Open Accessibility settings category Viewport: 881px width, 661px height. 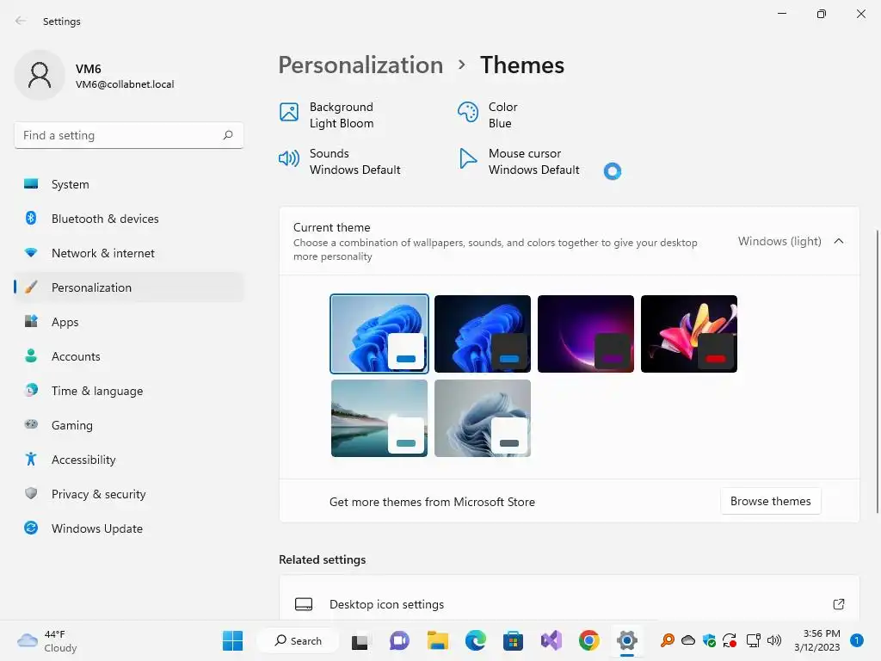tap(129, 460)
